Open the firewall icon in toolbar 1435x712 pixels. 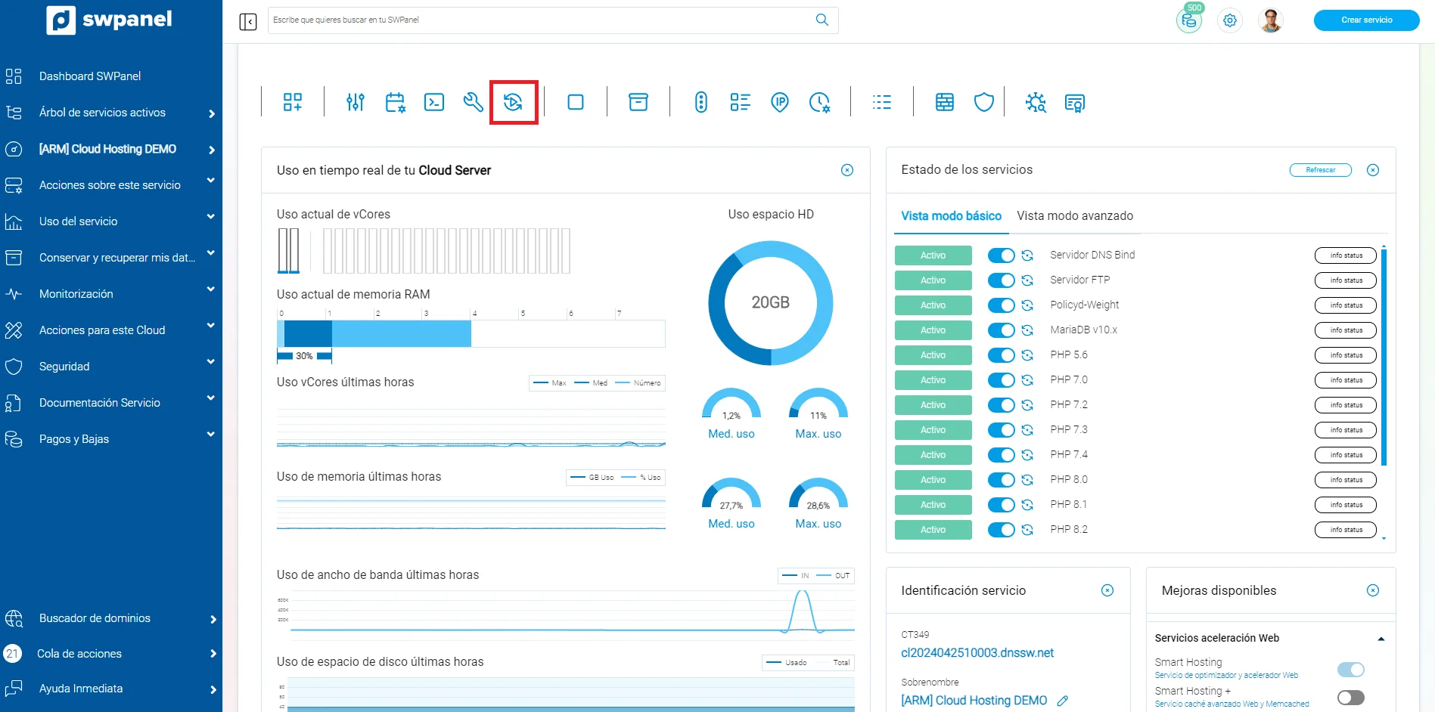(x=944, y=102)
